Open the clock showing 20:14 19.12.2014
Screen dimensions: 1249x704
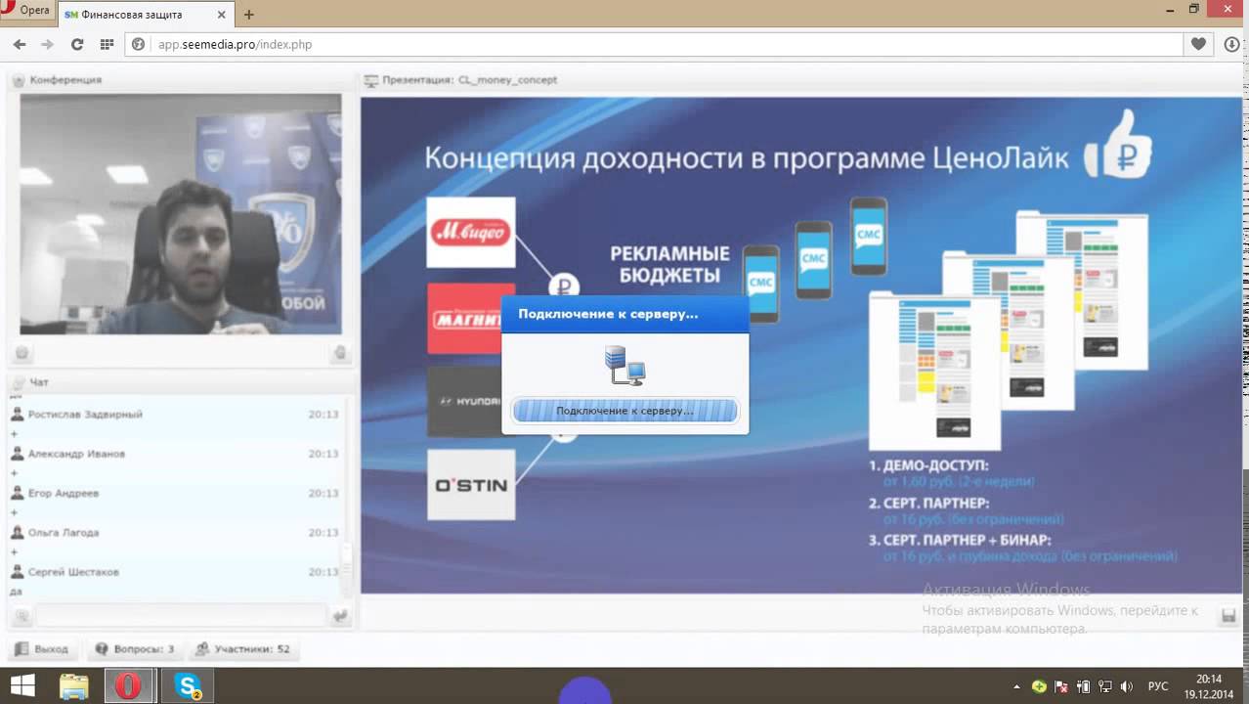tap(1209, 685)
